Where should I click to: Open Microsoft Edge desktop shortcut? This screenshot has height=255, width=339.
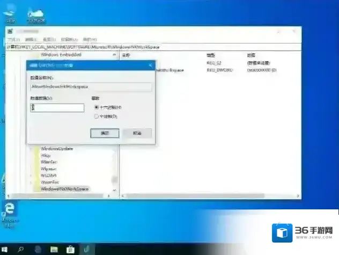click(x=9, y=210)
